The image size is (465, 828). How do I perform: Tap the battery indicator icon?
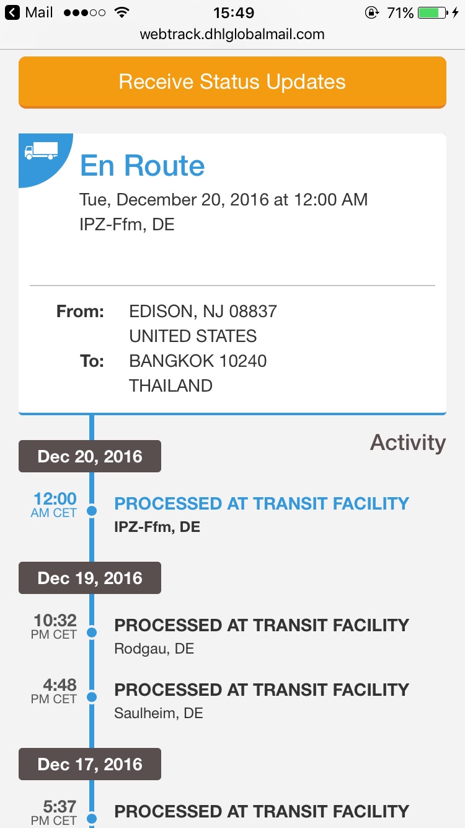pyautogui.click(x=436, y=12)
